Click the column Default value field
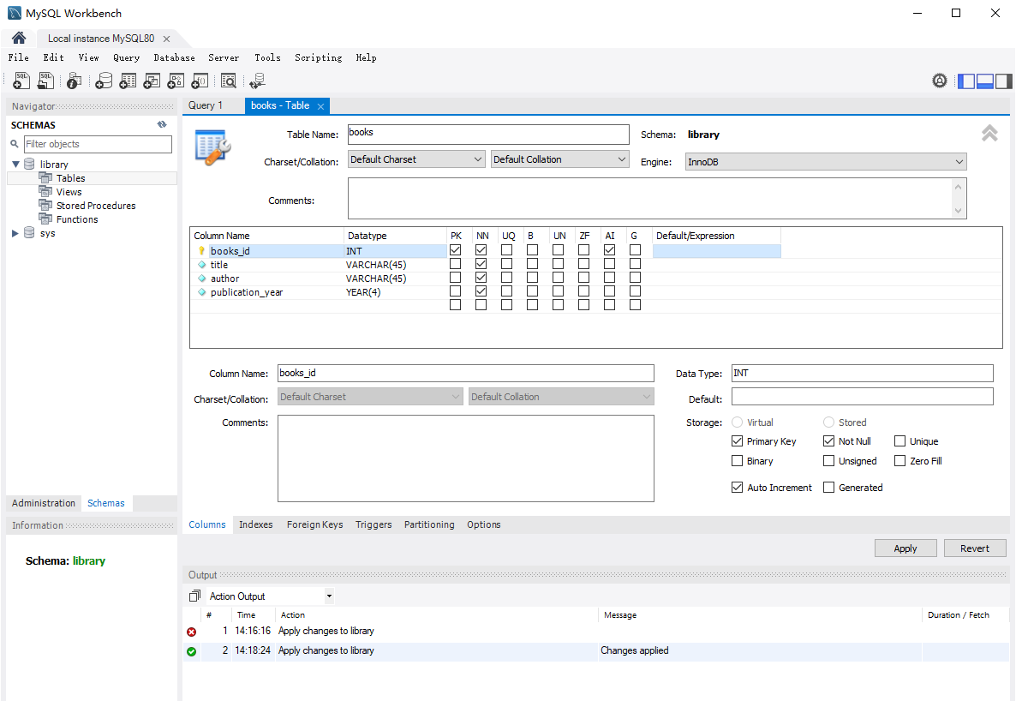 point(863,396)
